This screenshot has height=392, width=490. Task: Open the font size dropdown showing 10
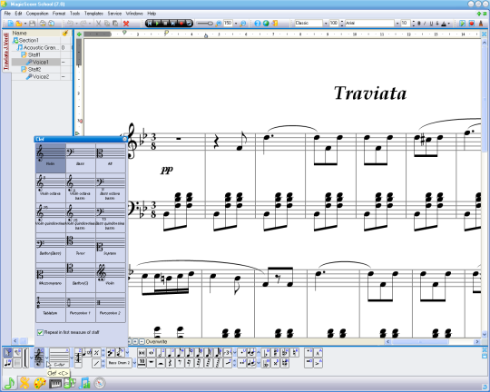(x=414, y=24)
